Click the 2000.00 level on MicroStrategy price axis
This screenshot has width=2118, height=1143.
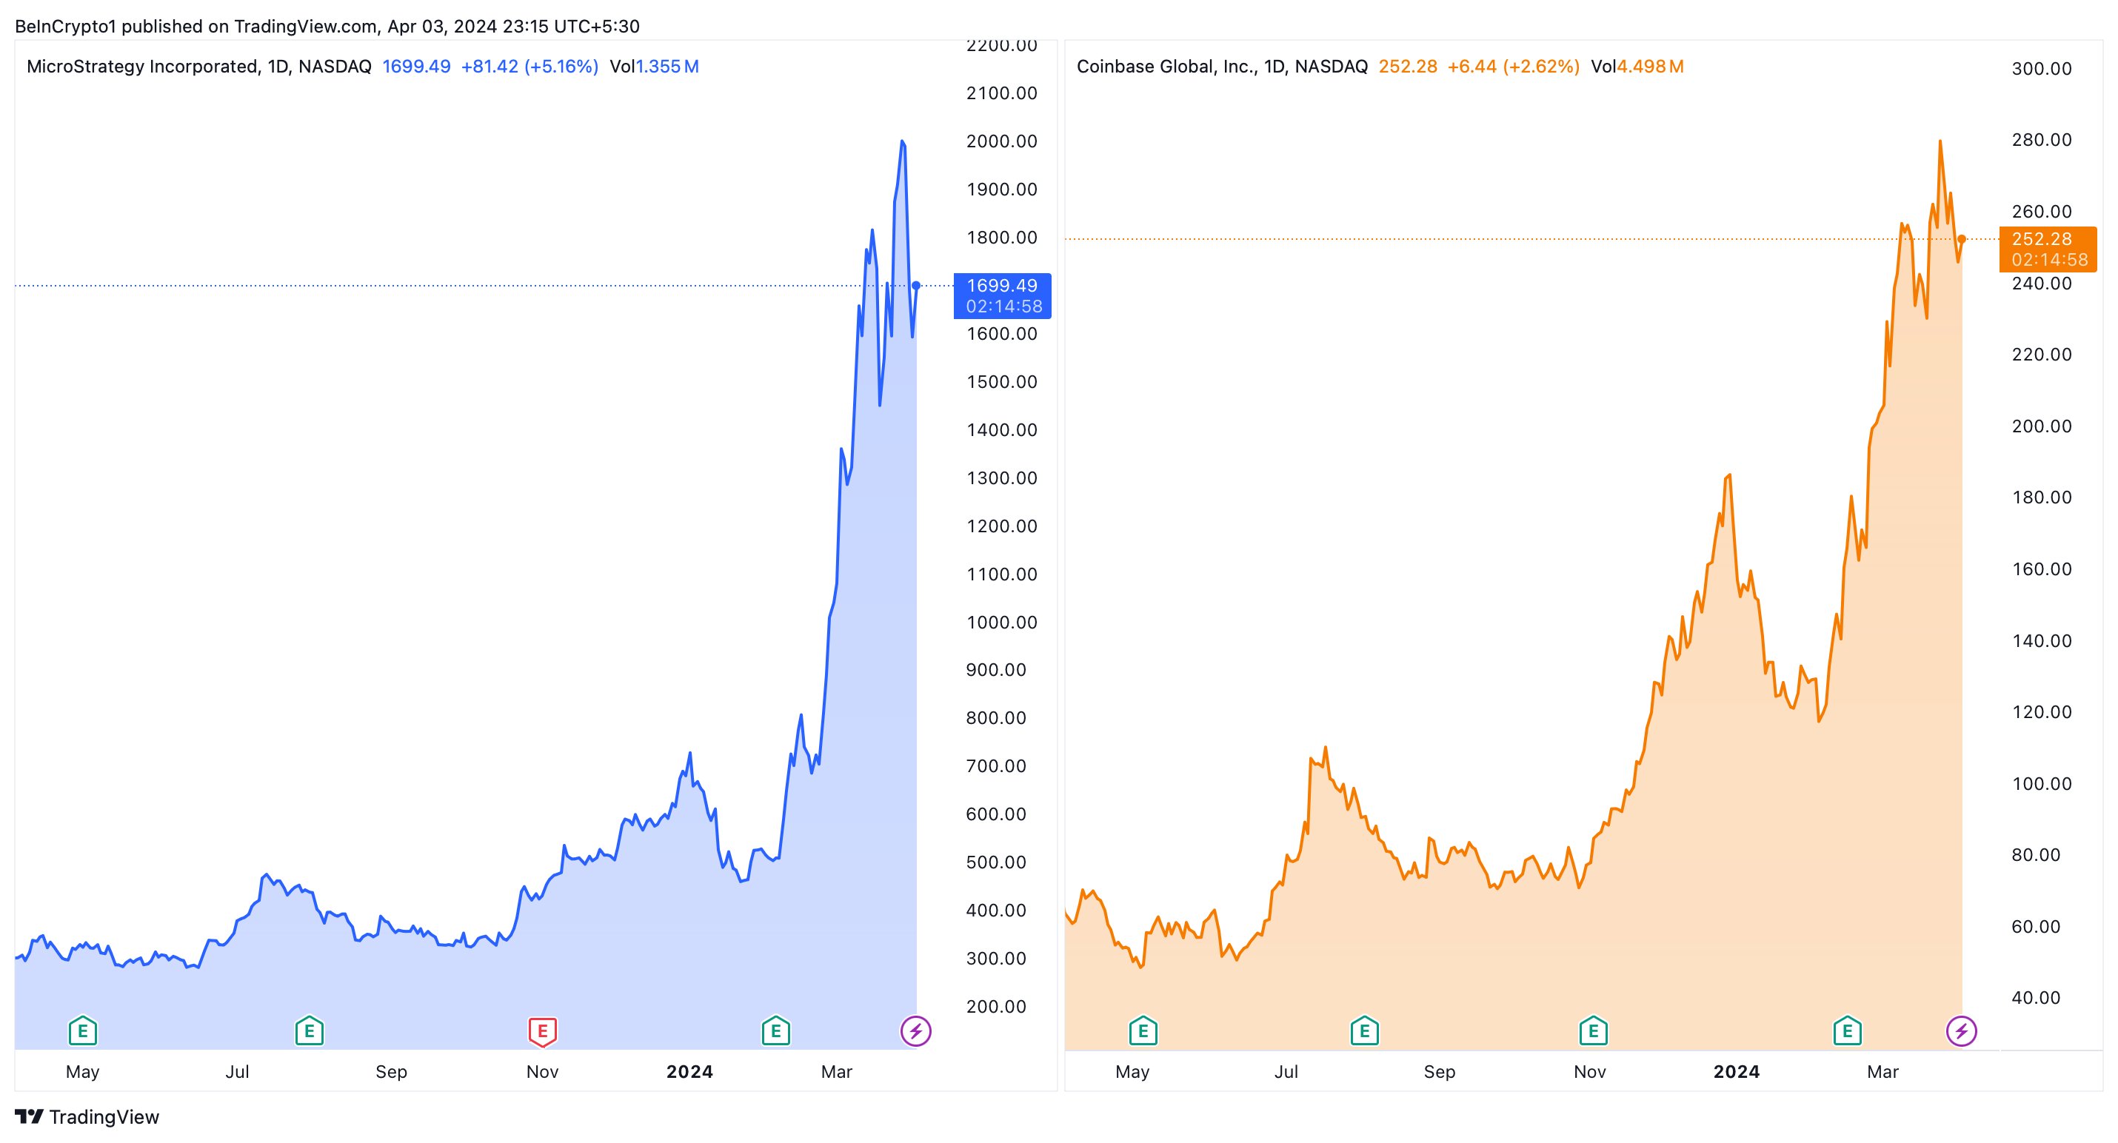point(1001,141)
